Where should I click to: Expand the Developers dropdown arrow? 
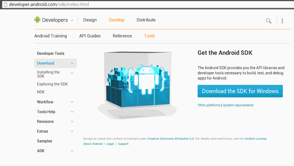pos(72,20)
